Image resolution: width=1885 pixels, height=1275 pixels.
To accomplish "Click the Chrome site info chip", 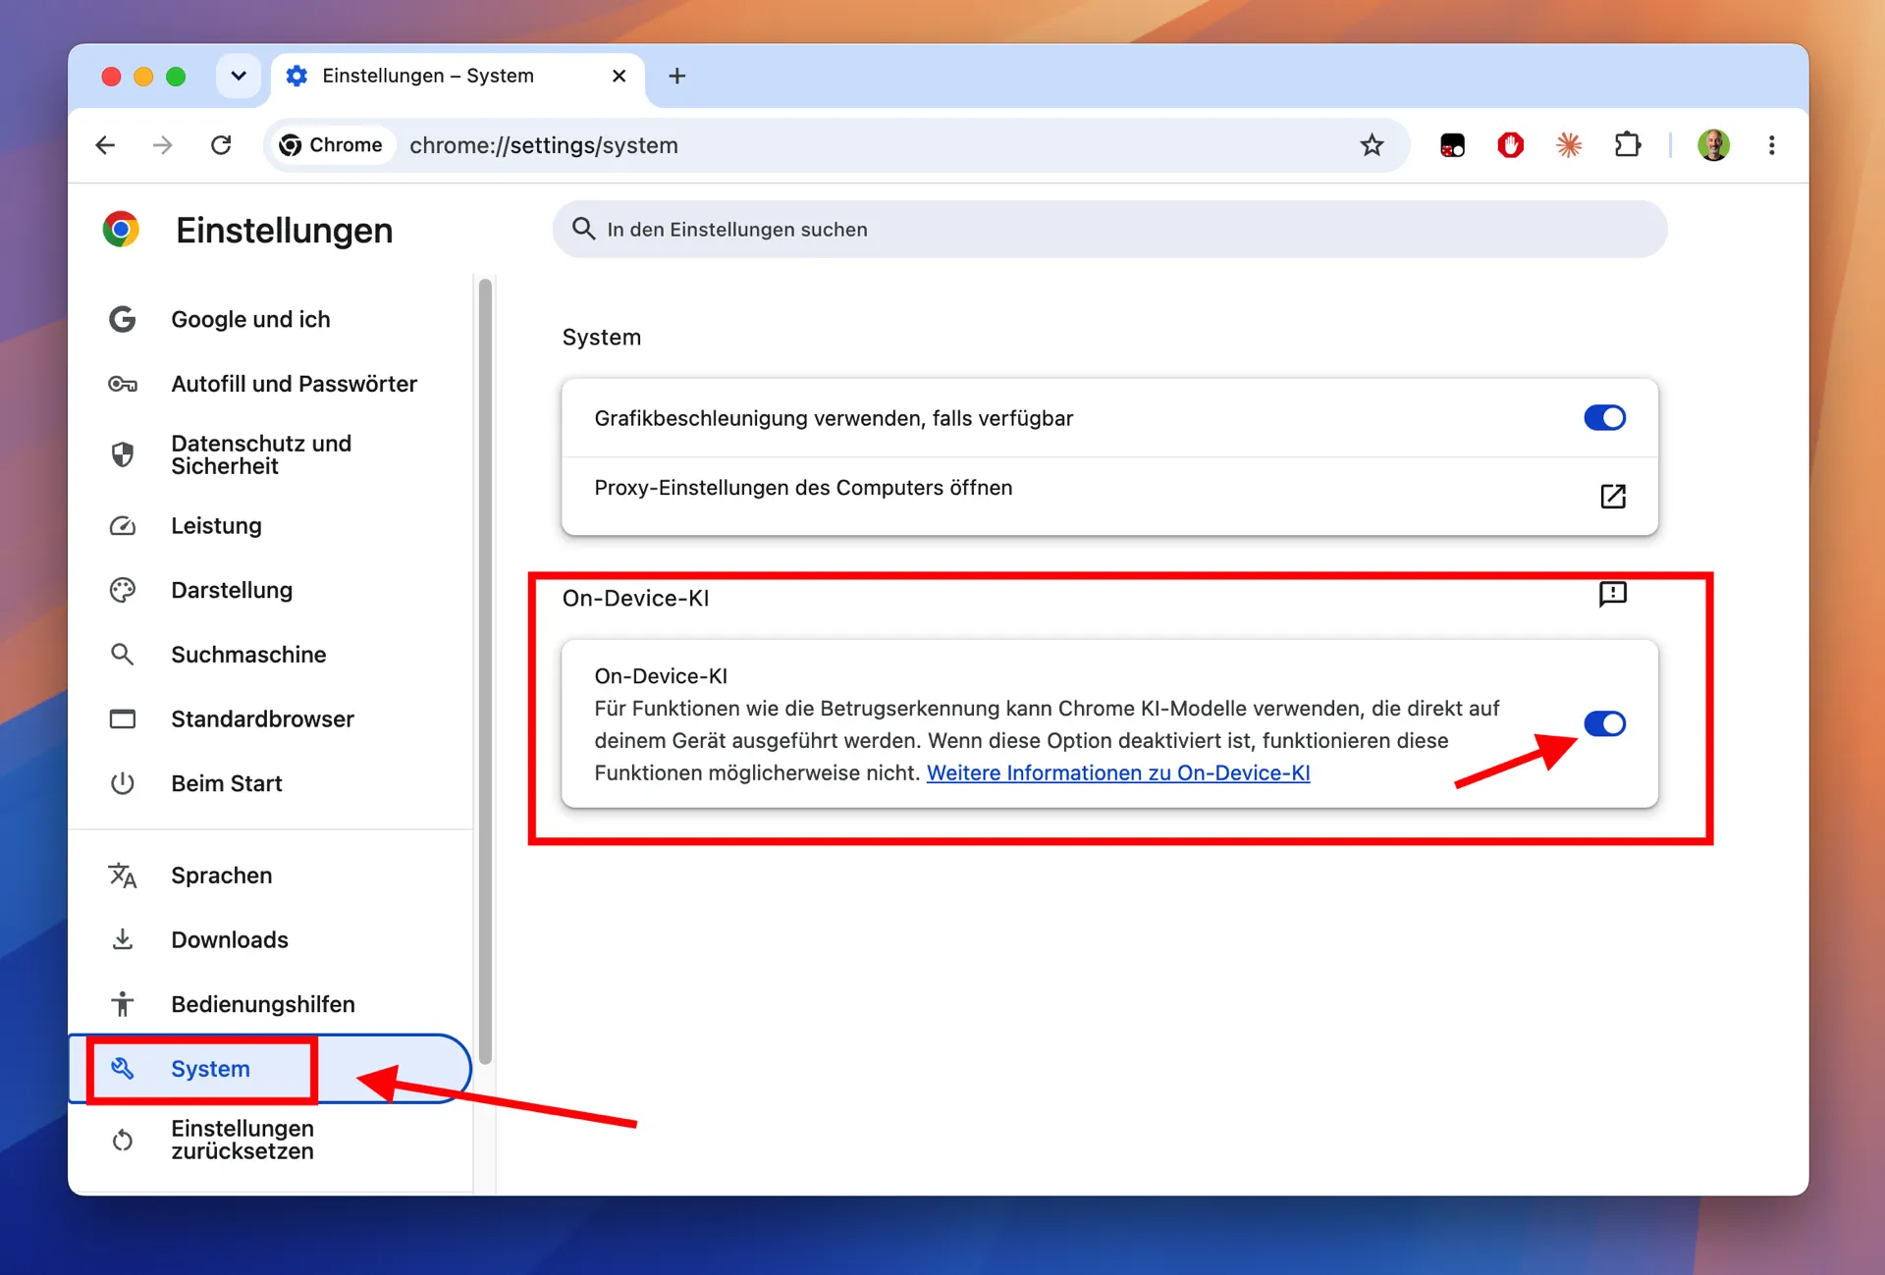I will (331, 145).
